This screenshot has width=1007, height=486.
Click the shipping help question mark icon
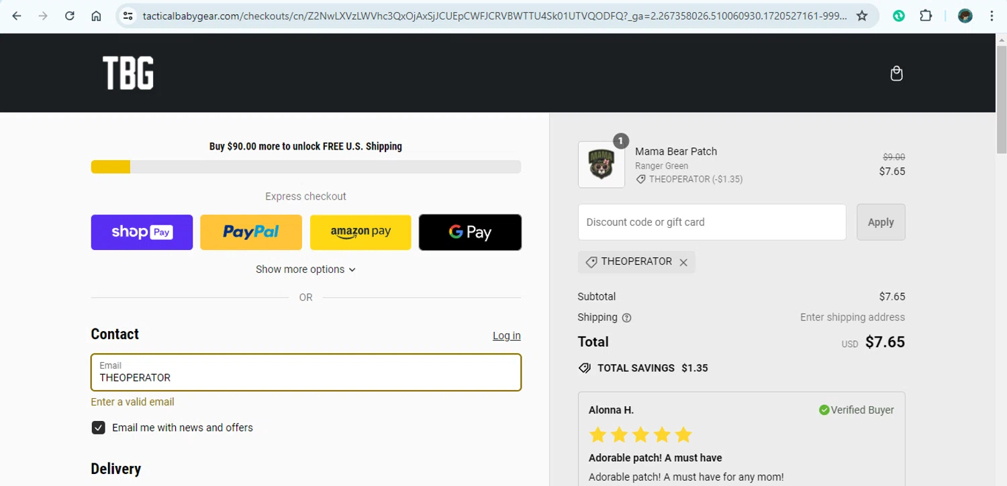coord(627,318)
